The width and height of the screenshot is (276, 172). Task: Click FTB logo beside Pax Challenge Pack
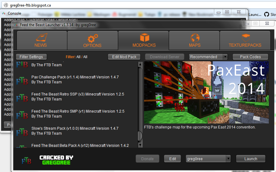22,81
